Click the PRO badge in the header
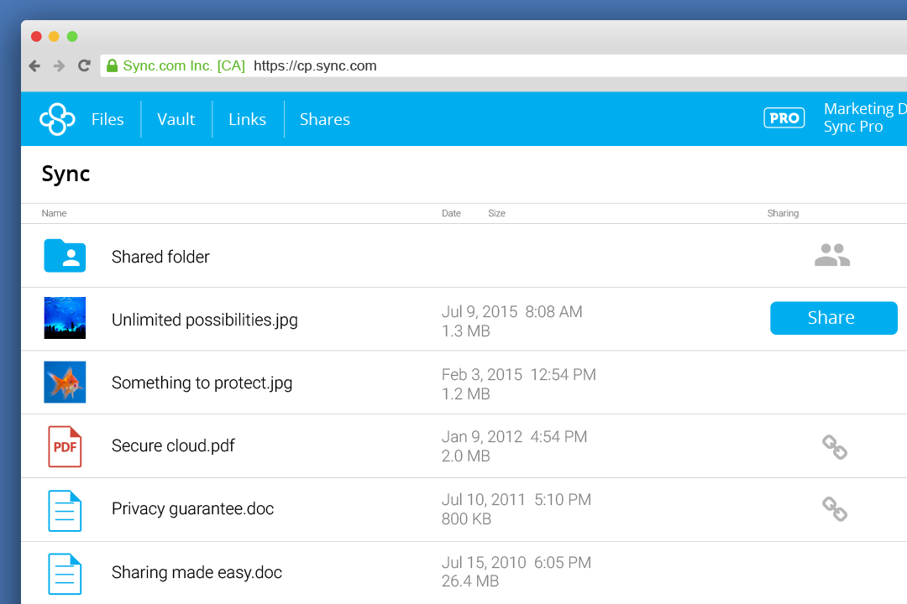 pos(784,117)
